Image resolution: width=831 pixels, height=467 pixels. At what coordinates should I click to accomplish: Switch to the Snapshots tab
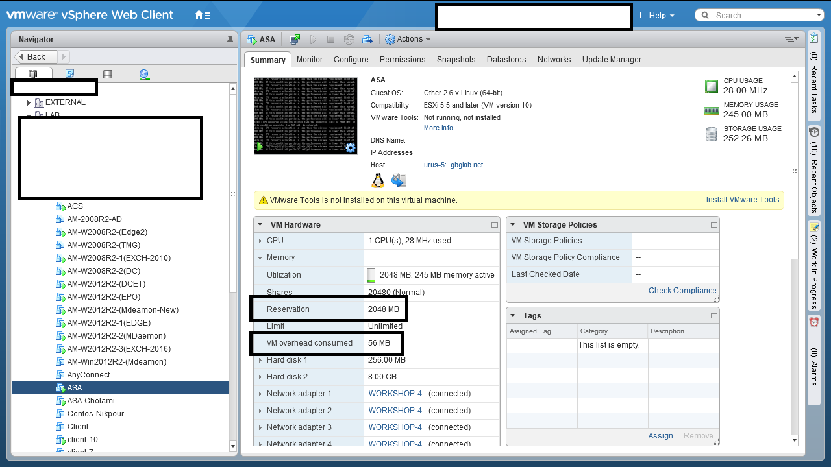(456, 60)
